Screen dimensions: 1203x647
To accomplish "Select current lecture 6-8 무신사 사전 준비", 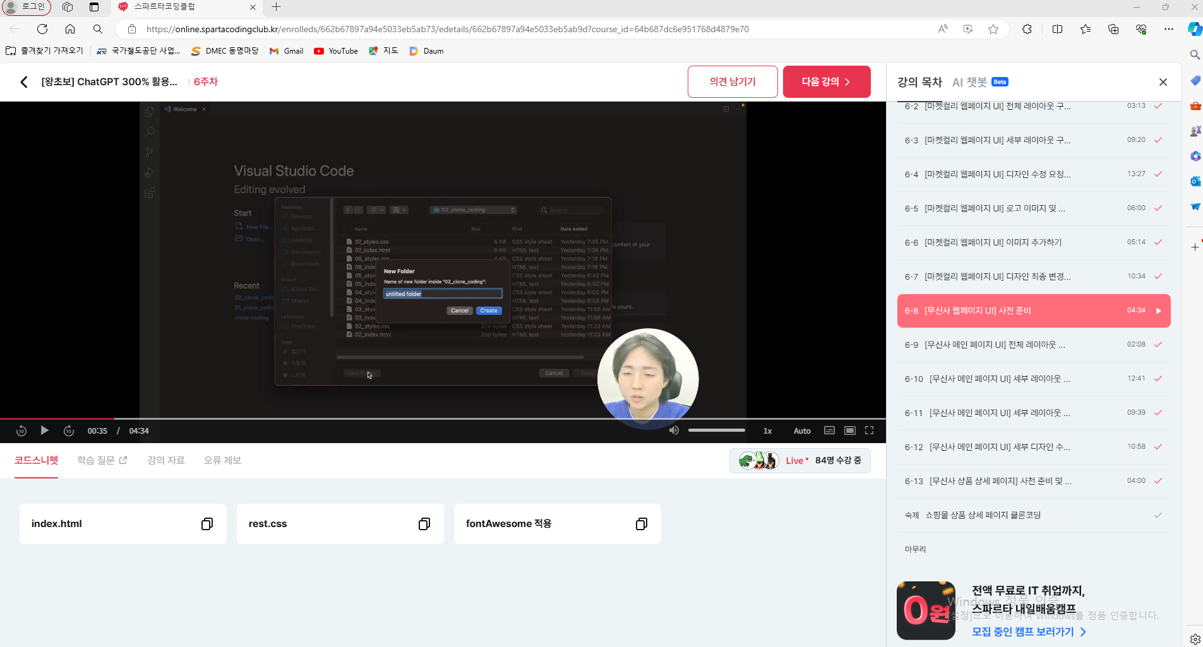I will [1034, 311].
